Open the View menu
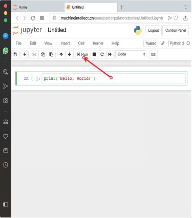 (x=48, y=43)
